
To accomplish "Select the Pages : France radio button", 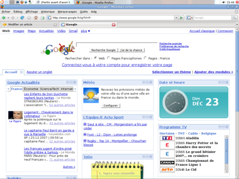I will pos(145,58).
